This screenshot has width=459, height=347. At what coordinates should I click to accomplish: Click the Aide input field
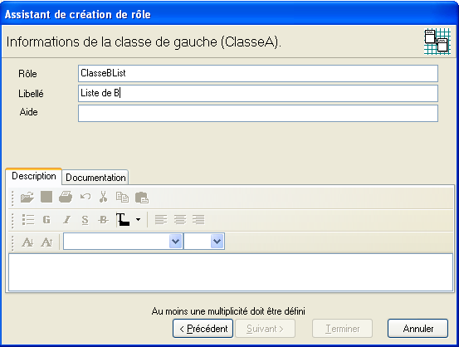[x=258, y=114]
